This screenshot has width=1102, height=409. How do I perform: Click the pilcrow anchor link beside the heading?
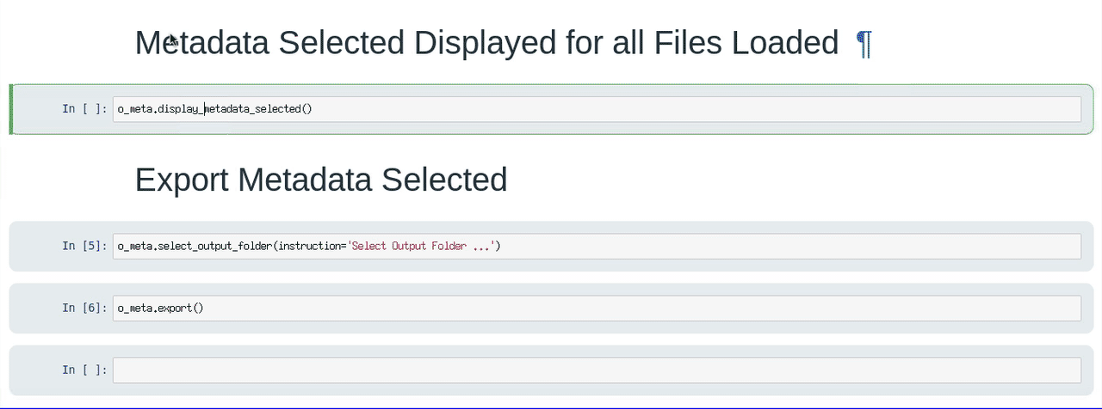[864, 43]
